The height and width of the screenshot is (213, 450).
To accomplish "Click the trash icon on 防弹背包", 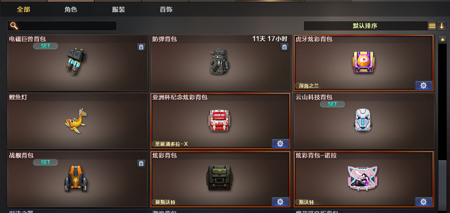I will pyautogui.click(x=284, y=47).
